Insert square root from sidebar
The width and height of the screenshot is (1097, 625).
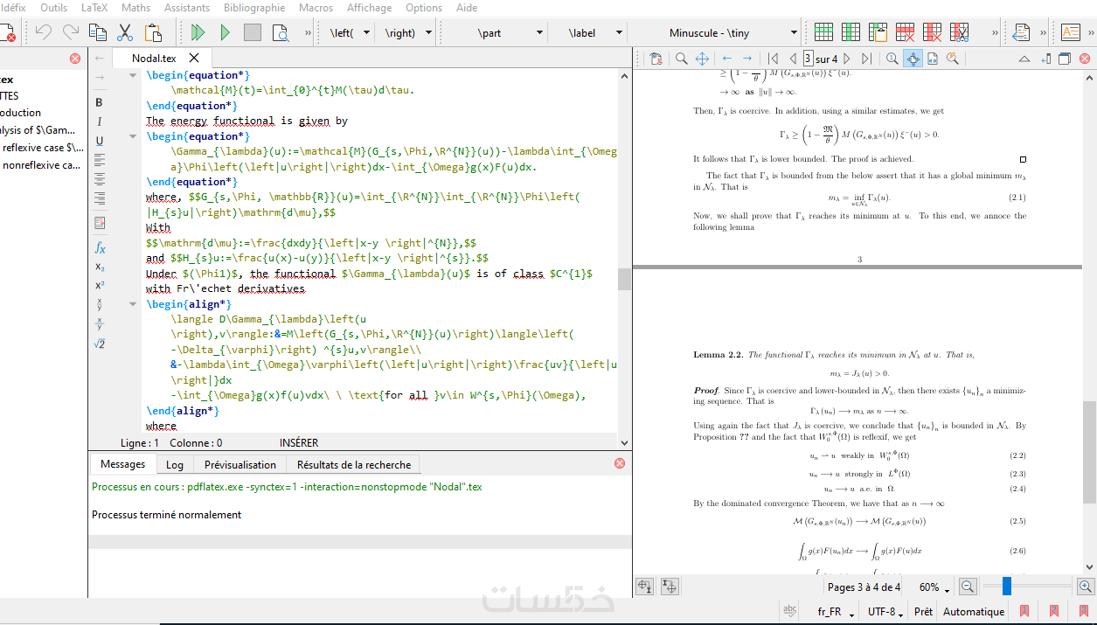coord(100,344)
